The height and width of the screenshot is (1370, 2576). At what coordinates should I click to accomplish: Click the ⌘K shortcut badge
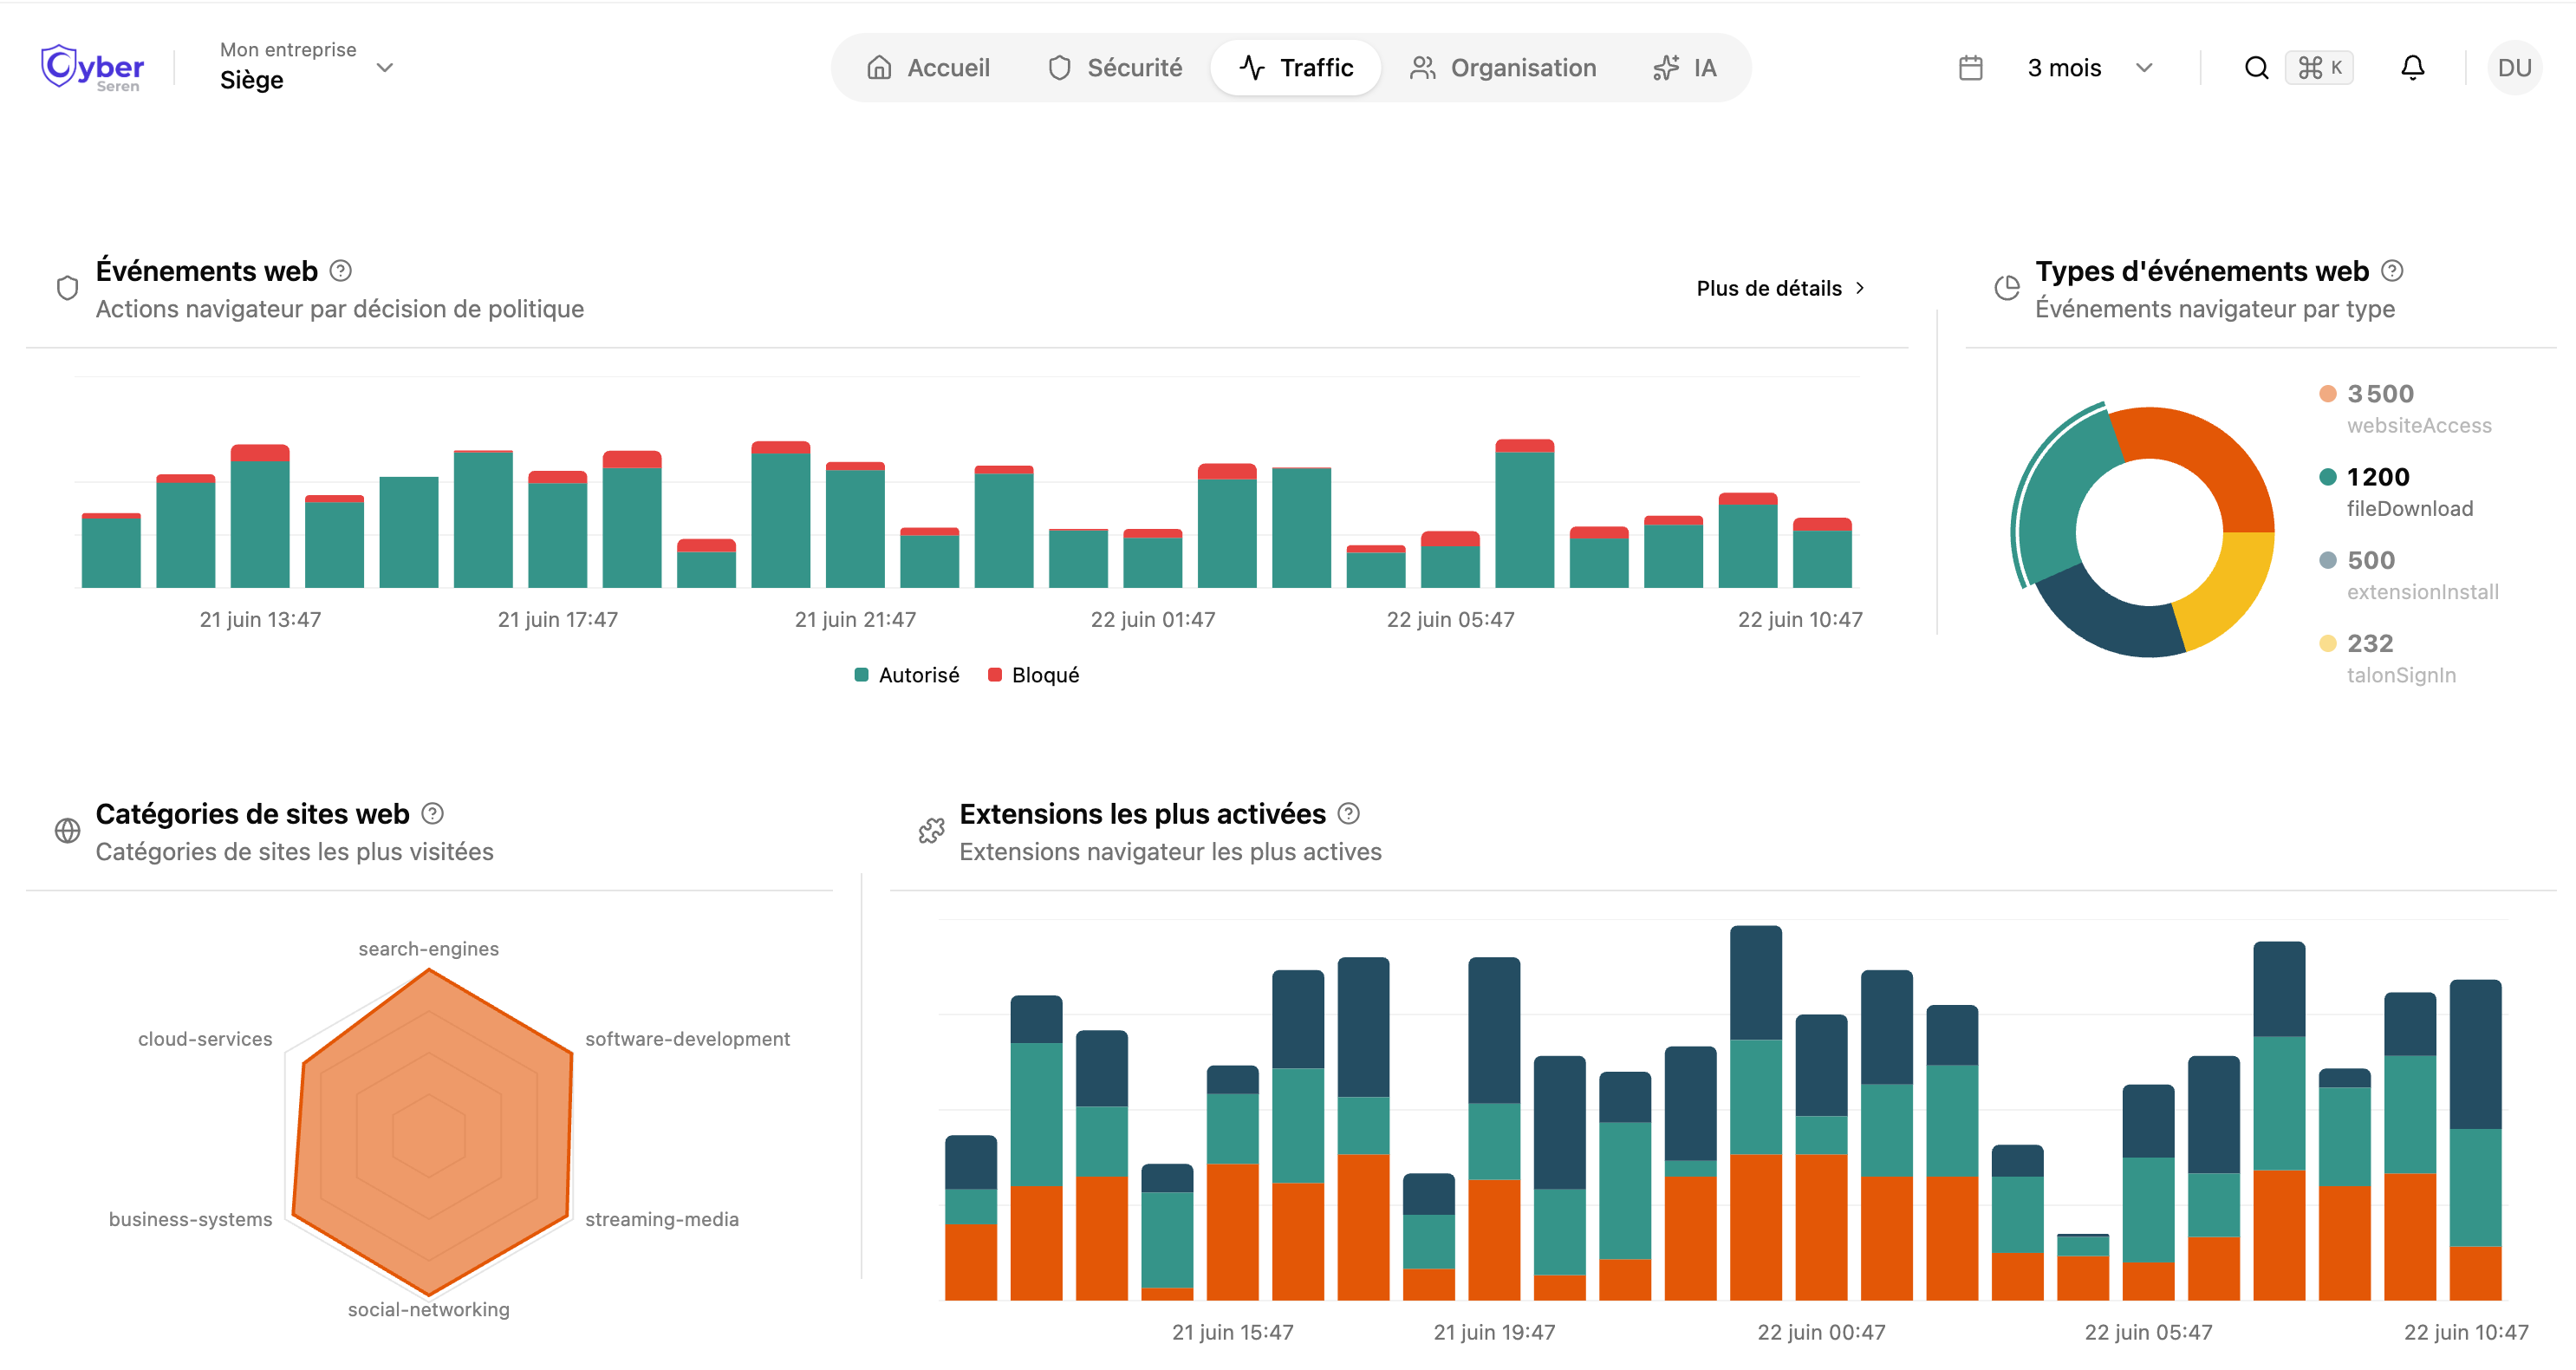pyautogui.click(x=2319, y=68)
